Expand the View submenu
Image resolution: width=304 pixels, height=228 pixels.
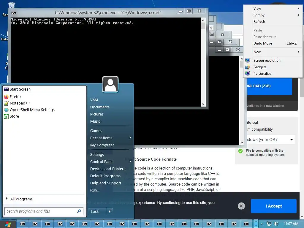(x=273, y=9)
